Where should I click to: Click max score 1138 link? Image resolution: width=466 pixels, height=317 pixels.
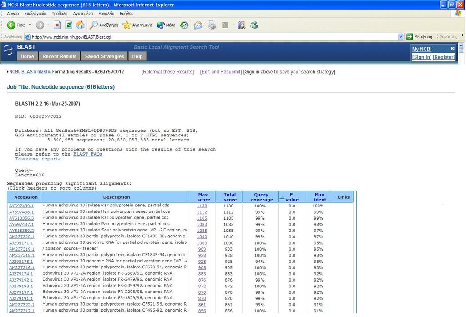pyautogui.click(x=202, y=206)
